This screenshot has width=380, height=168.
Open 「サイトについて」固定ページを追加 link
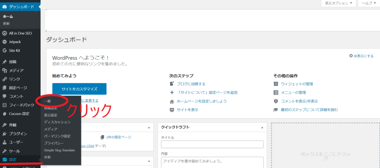[x=207, y=93]
